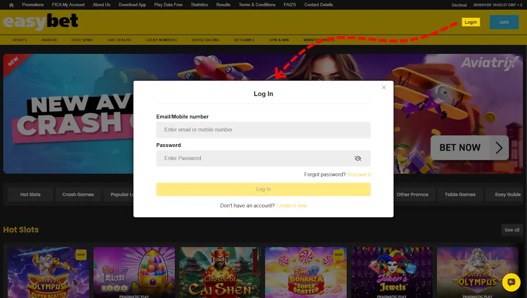The height and width of the screenshot is (298, 527).
Task: Open Chests of Cai Shen thumbnail
Action: (x=220, y=273)
